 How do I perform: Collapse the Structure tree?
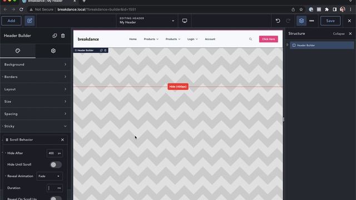click(339, 34)
